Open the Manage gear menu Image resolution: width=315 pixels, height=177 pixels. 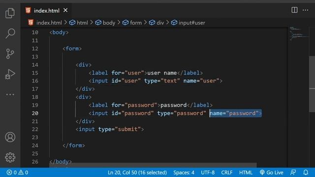coord(10,157)
